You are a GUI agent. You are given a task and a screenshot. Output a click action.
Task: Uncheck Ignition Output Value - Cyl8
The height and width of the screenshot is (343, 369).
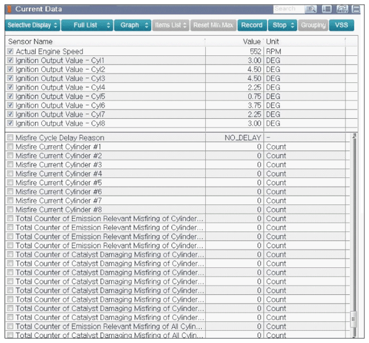coord(10,123)
